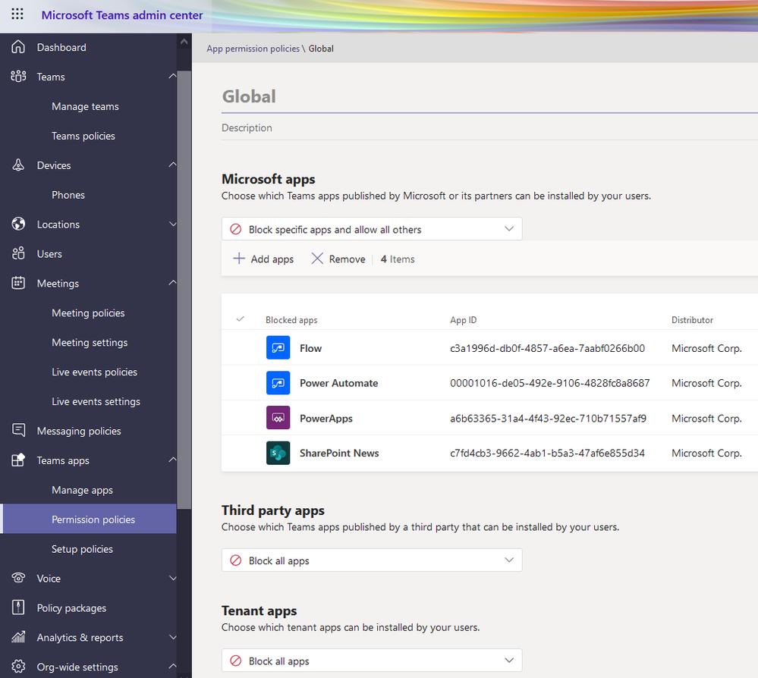Click the Remove button label

[x=347, y=259]
